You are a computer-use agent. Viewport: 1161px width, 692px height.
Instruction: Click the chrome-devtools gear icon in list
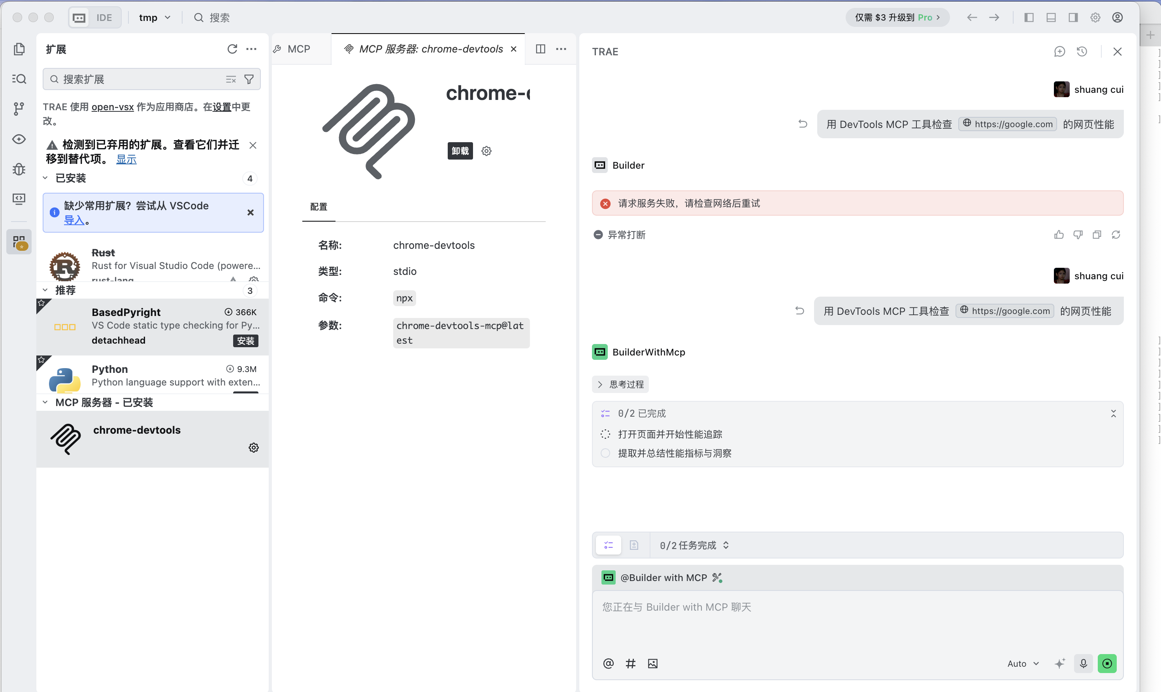(253, 448)
